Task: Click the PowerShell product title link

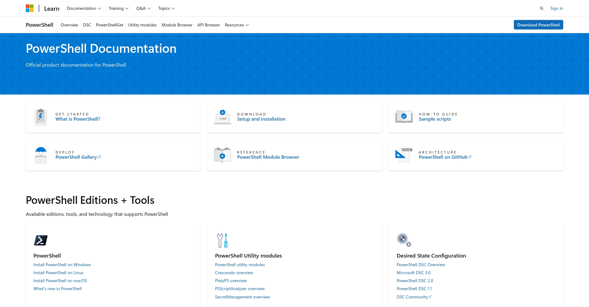Action: (x=40, y=25)
